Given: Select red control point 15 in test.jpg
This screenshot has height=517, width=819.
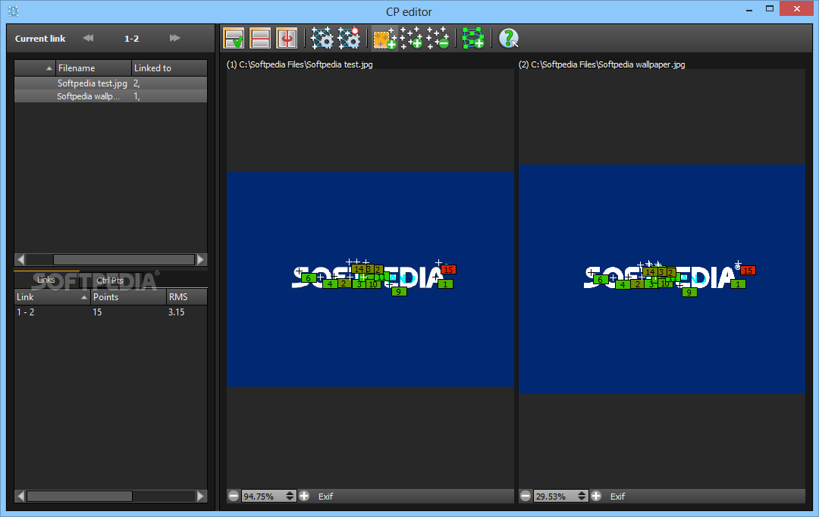Looking at the screenshot, I should [449, 270].
